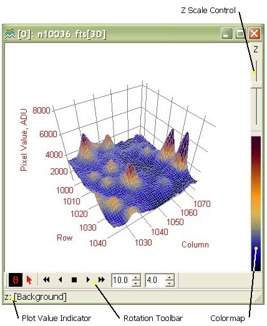Step rotation forward with right arrow
Viewport: 267px width, 326px height.
coord(88,280)
